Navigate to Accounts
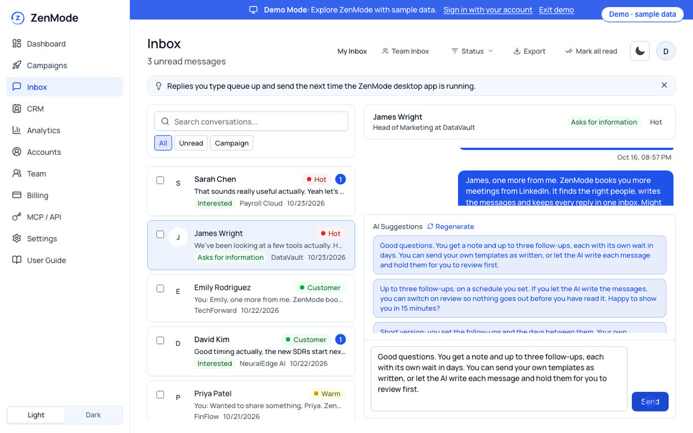The image size is (693, 433). pyautogui.click(x=65, y=152)
